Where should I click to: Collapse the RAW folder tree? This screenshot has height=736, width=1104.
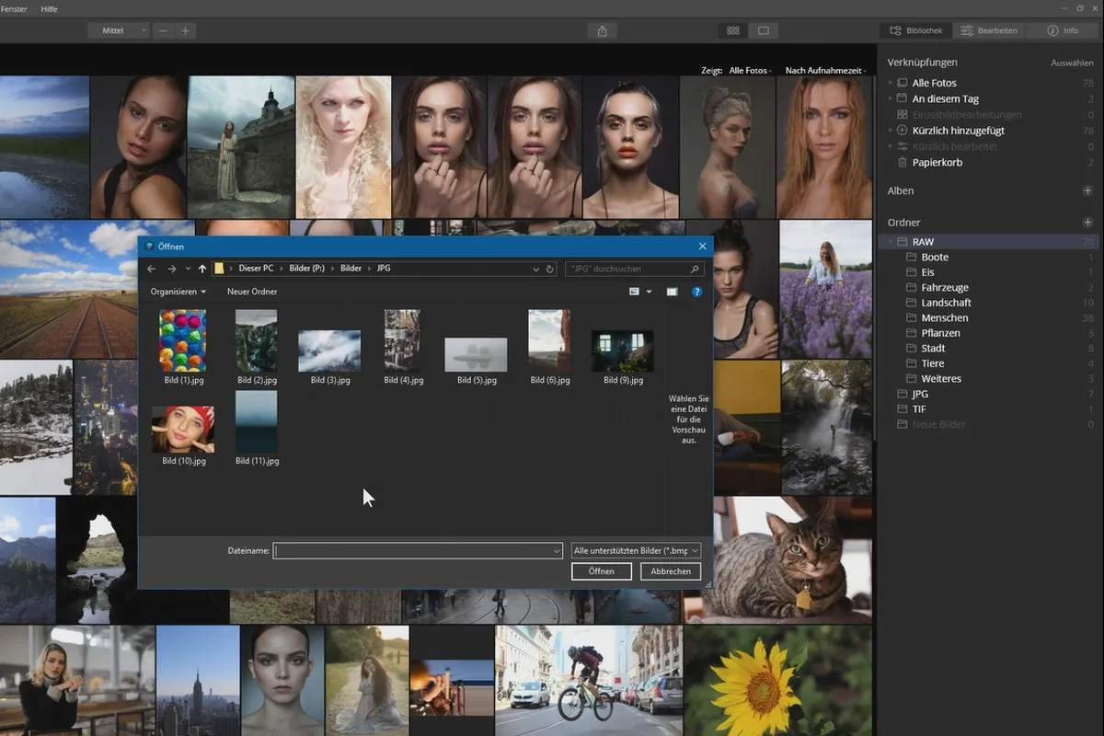pos(890,242)
